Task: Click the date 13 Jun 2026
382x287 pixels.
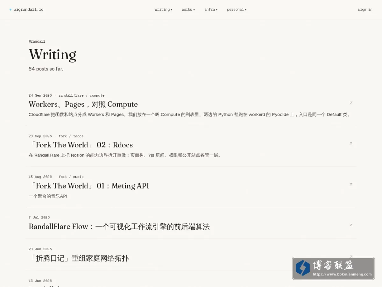Action: pos(40,281)
